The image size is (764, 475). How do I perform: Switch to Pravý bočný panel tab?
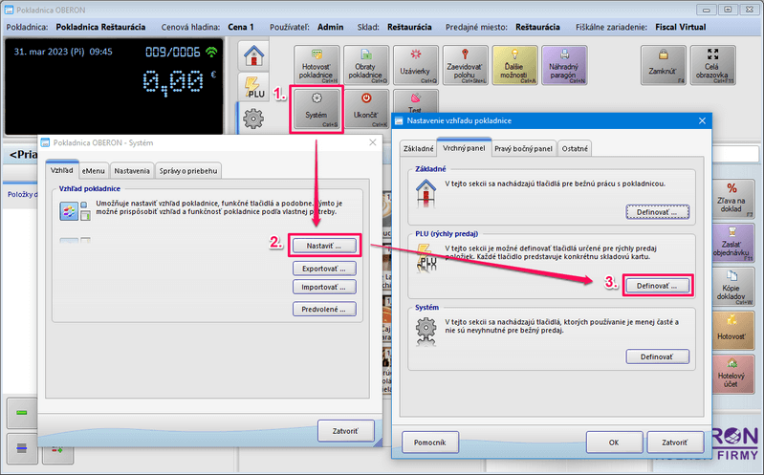pyautogui.click(x=523, y=149)
